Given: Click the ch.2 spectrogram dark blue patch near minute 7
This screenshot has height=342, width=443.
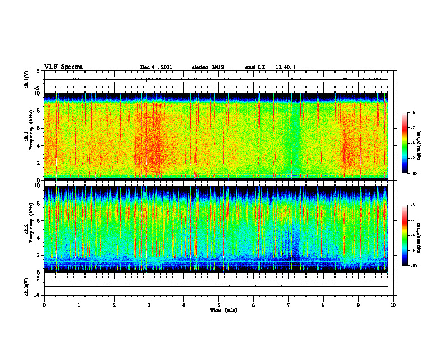Looking at the screenshot, I should (291, 240).
